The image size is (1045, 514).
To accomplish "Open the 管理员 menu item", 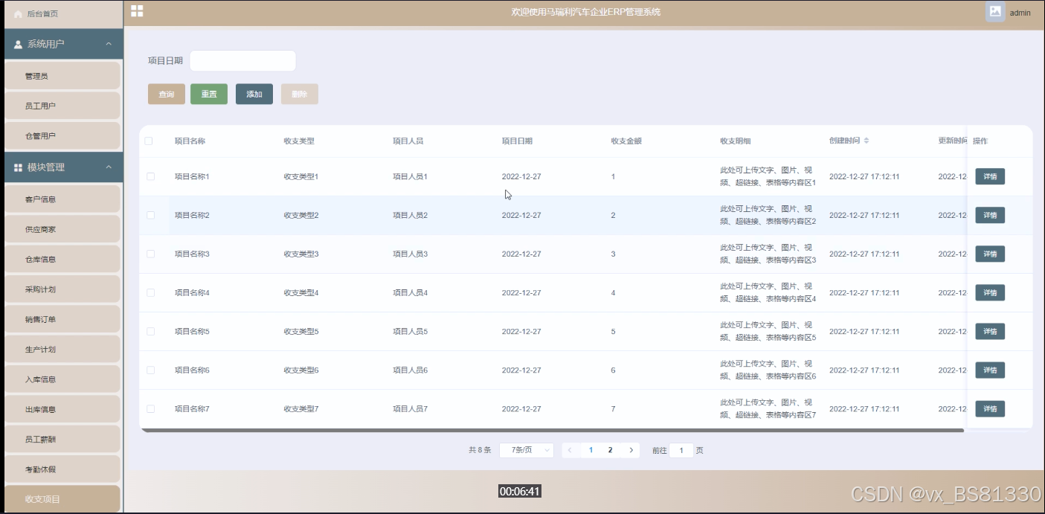I will pyautogui.click(x=62, y=76).
